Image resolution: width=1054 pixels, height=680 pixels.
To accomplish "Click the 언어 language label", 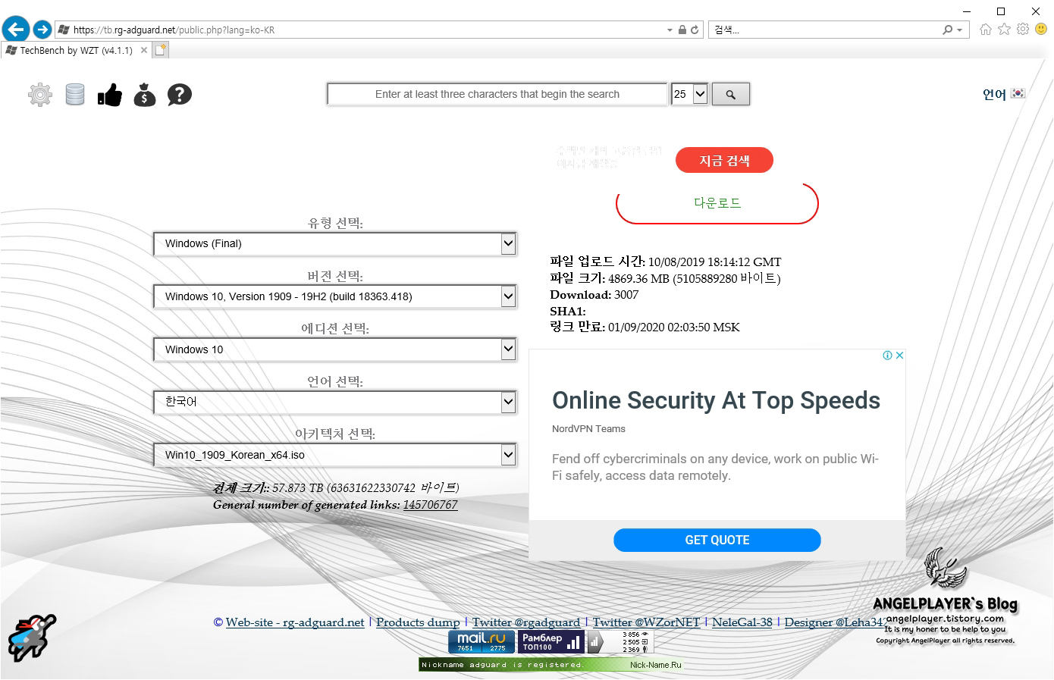I will pyautogui.click(x=994, y=94).
